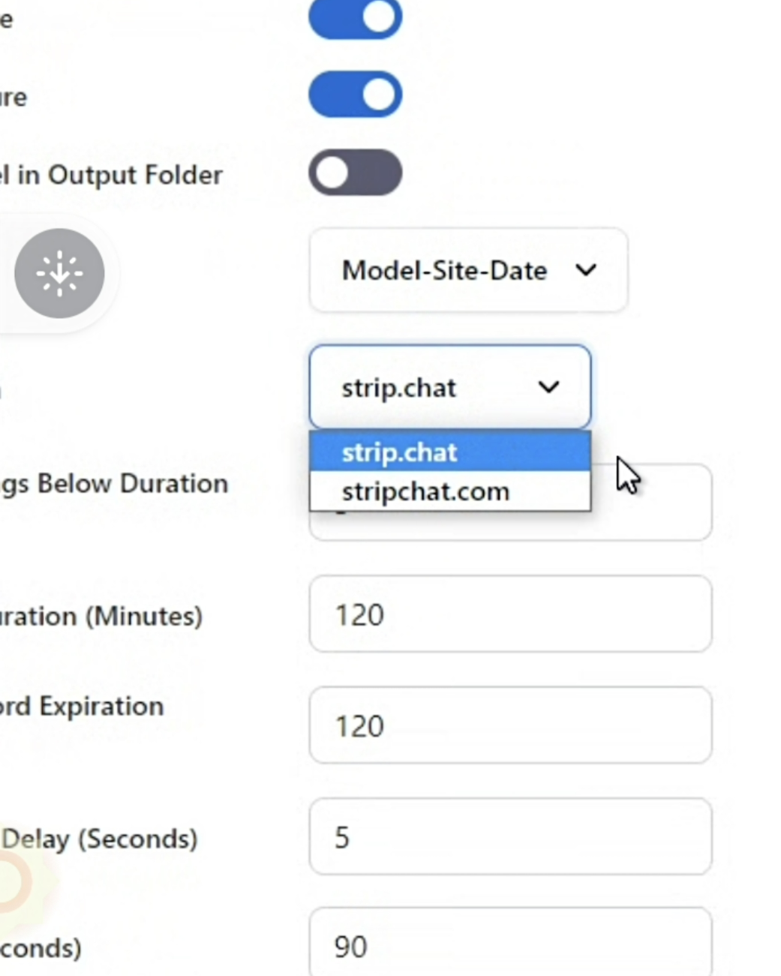
Task: Click the "(Minutes)" duration label
Action: click(x=144, y=617)
